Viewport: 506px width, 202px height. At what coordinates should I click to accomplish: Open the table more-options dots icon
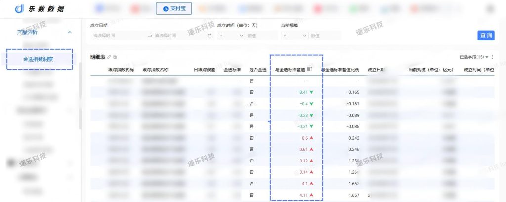click(492, 57)
